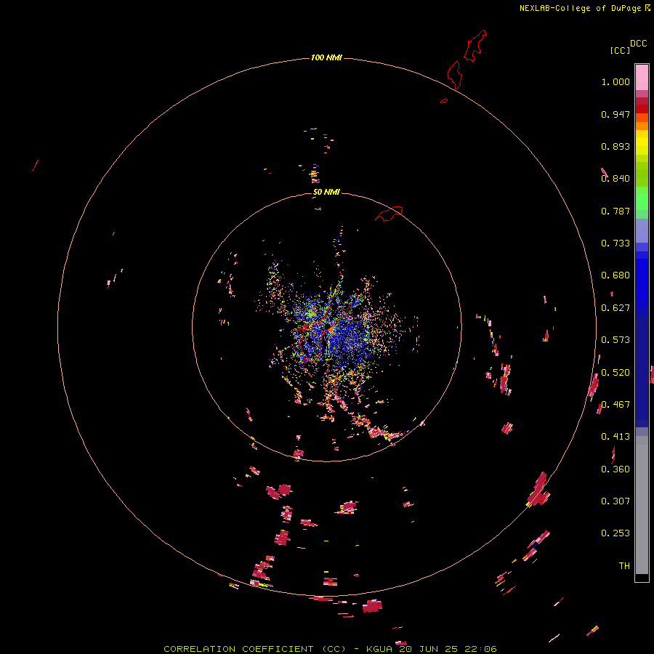The width and height of the screenshot is (654, 654).
Task: Click the 0.627 scale value
Action: click(x=615, y=308)
